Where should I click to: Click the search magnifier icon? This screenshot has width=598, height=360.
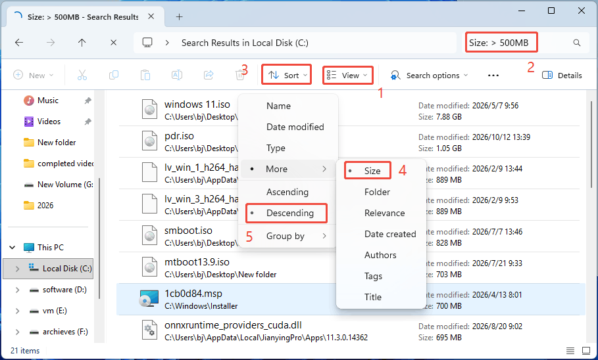coord(577,43)
